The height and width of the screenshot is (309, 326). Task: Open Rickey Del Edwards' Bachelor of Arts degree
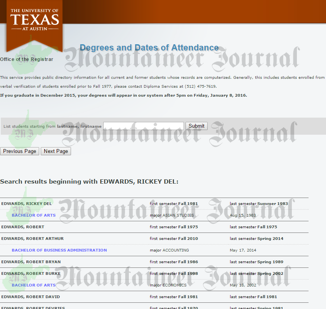click(34, 215)
